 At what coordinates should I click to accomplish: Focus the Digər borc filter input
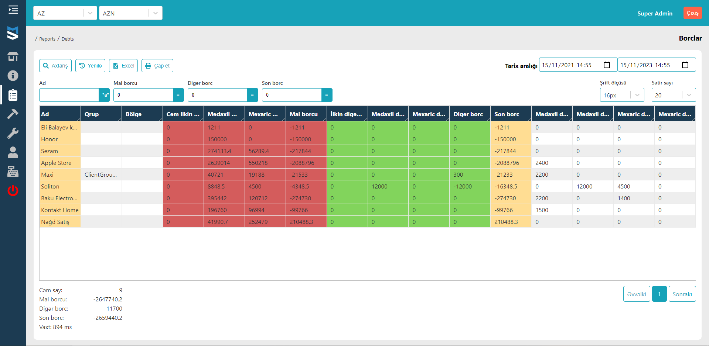(x=217, y=95)
